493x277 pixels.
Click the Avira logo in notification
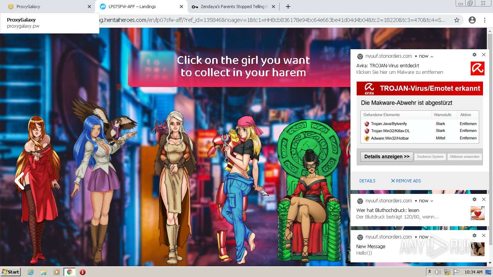click(478, 68)
